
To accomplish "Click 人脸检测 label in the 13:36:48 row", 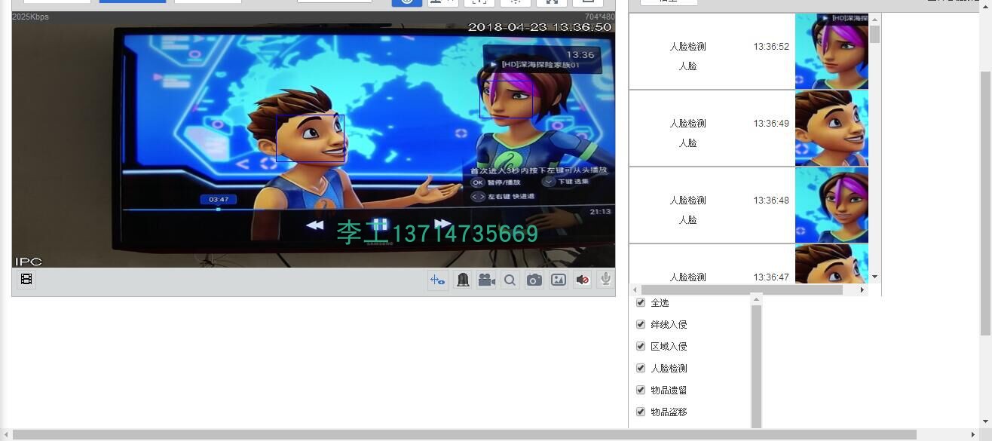I will (x=687, y=200).
